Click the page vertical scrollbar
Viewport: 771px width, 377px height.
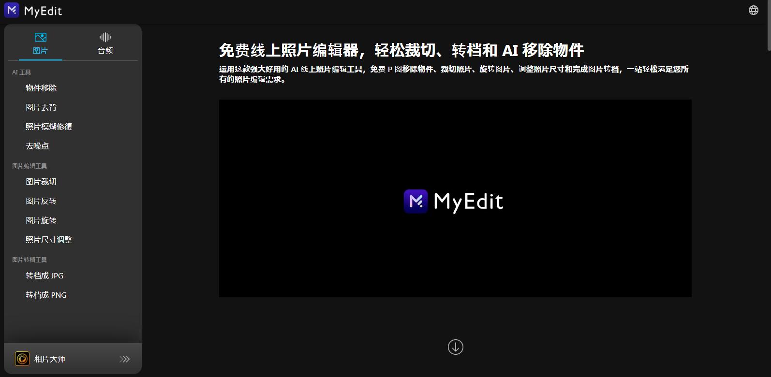pyautogui.click(x=769, y=25)
